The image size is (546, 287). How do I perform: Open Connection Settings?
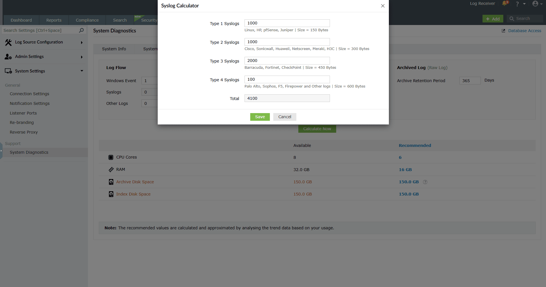point(29,94)
